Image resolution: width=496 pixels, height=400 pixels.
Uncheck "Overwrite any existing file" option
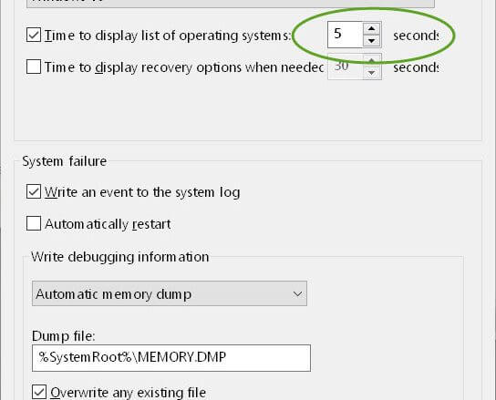pos(39,392)
